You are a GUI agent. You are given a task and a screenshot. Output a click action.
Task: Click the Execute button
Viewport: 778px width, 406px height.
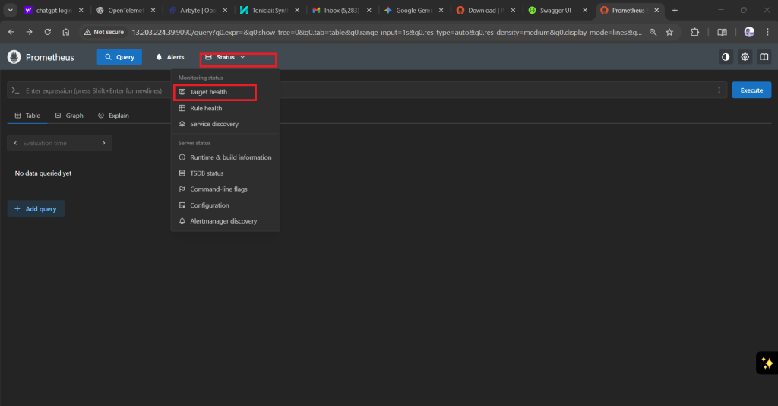tap(751, 90)
